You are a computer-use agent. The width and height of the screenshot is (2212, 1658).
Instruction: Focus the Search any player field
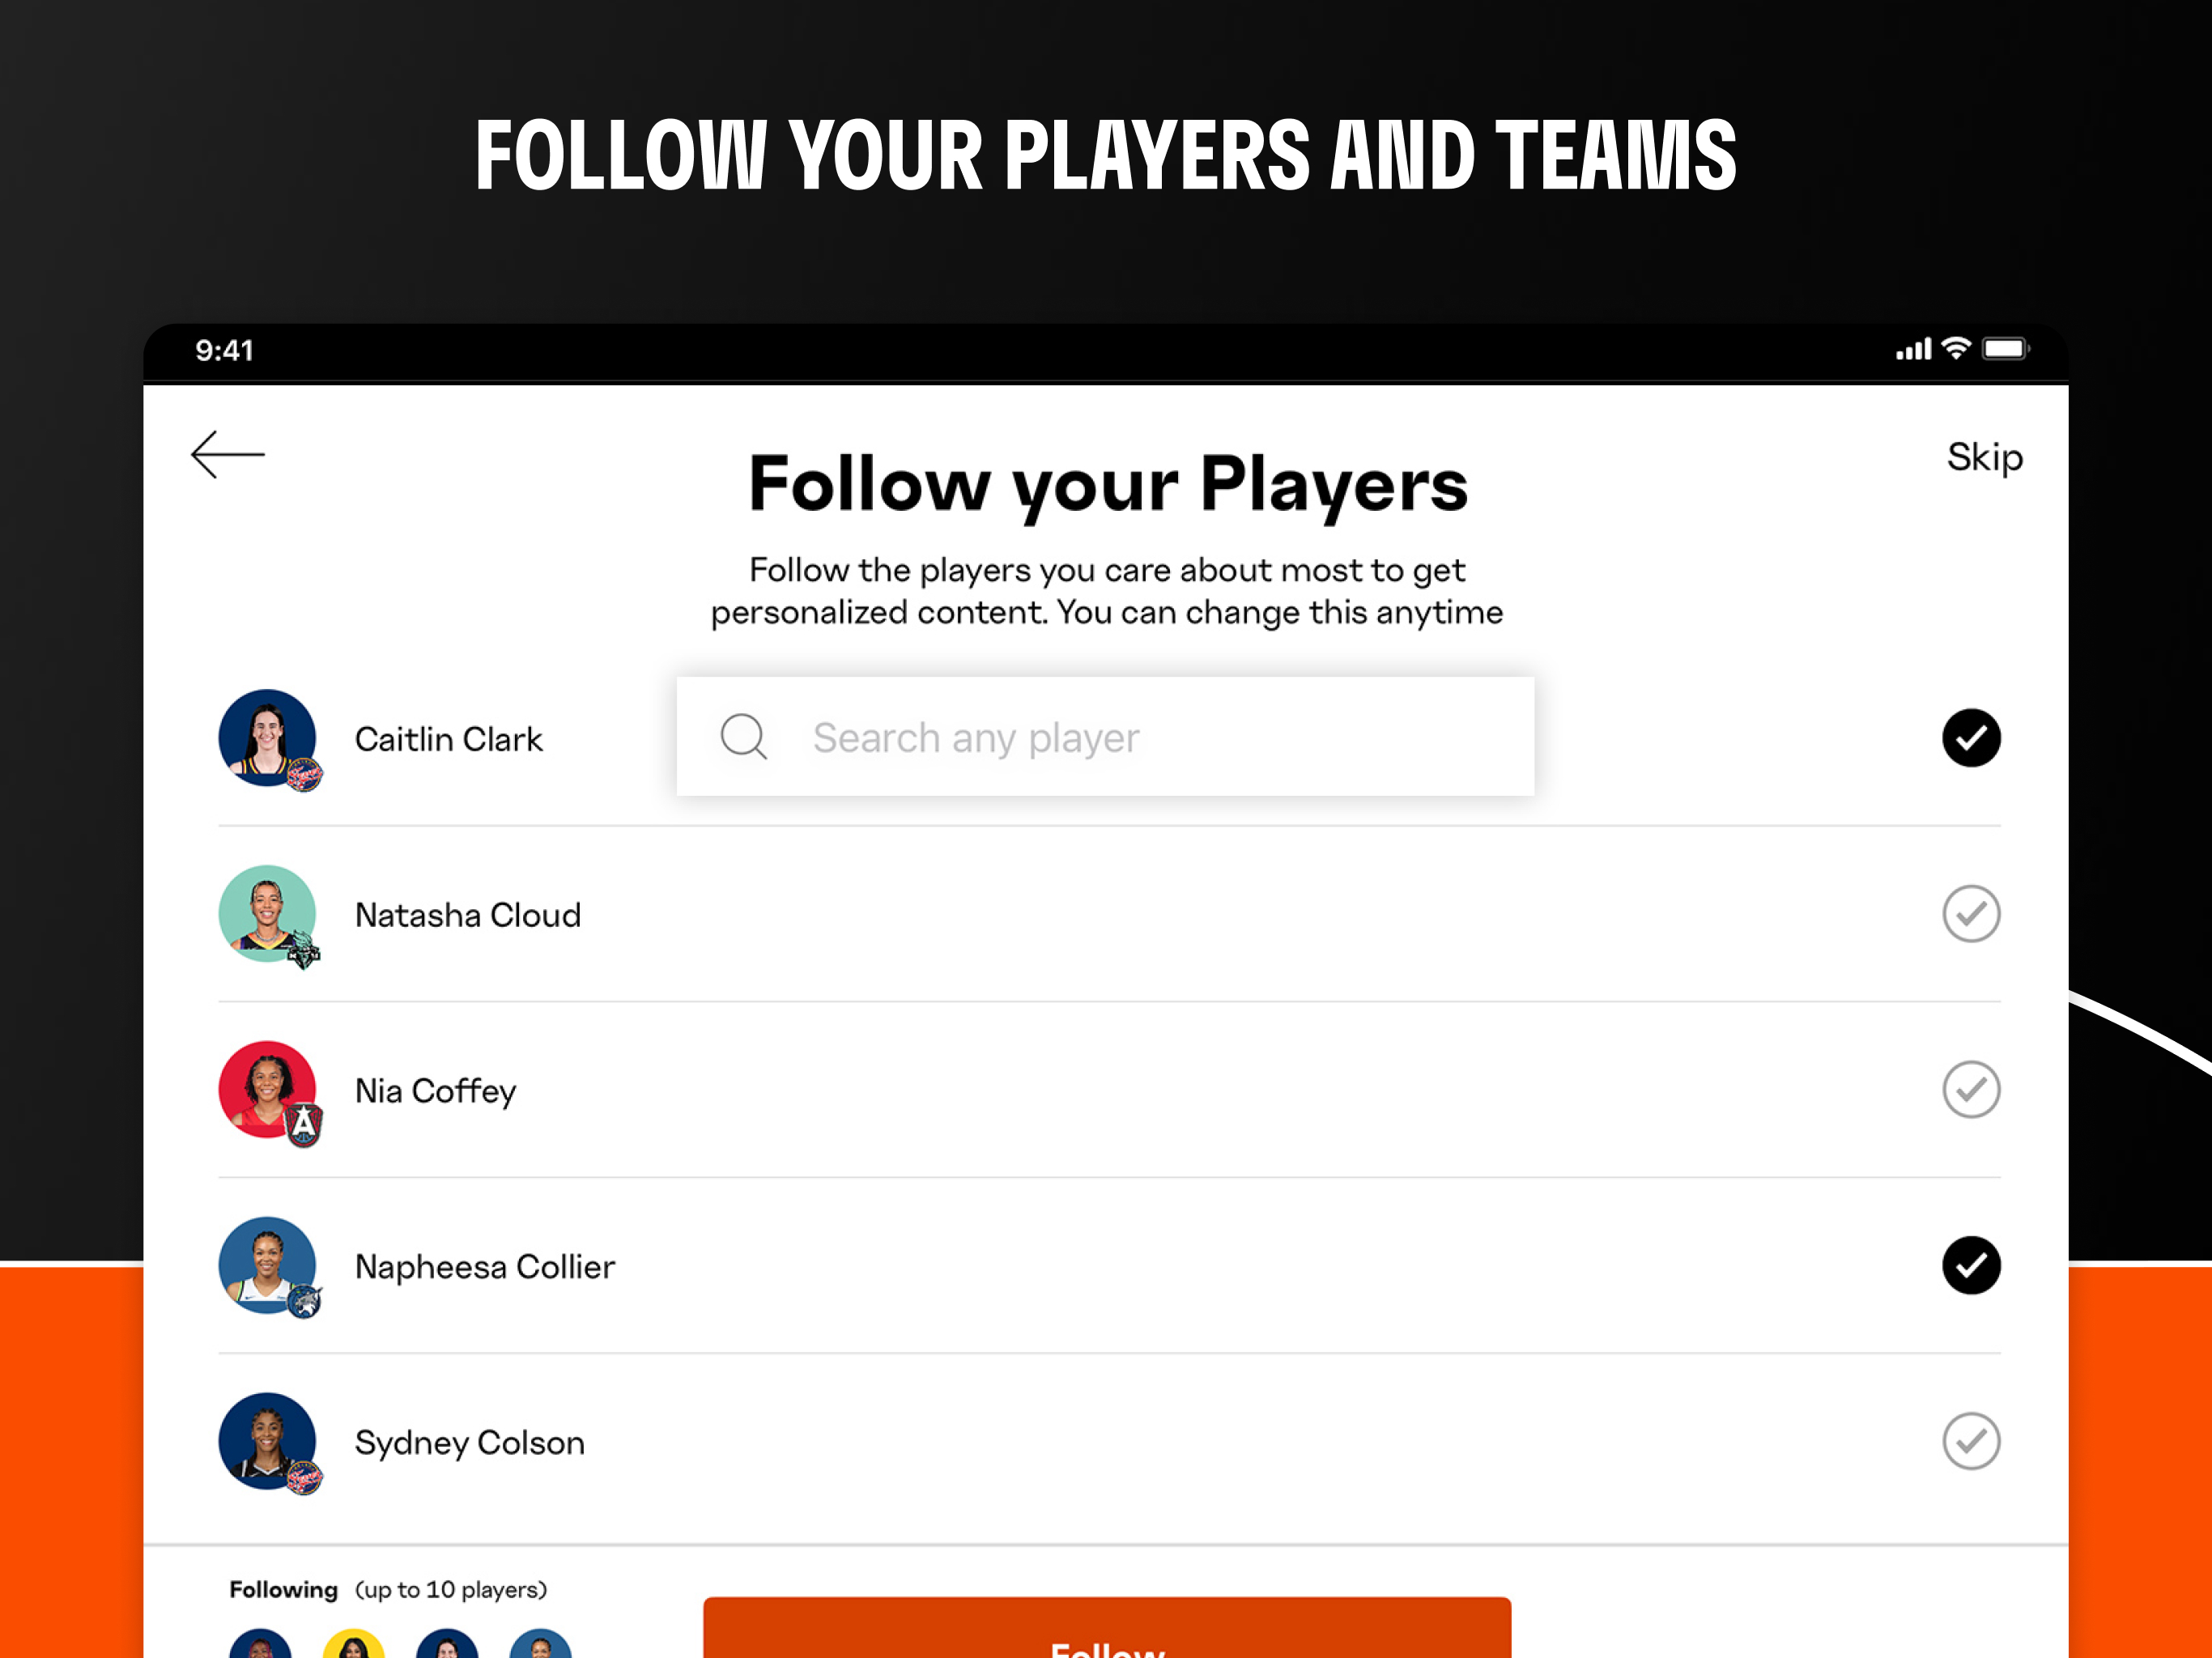(1105, 737)
